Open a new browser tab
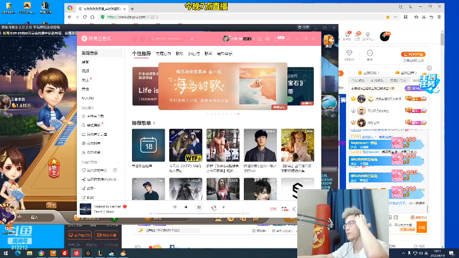 click(x=132, y=9)
